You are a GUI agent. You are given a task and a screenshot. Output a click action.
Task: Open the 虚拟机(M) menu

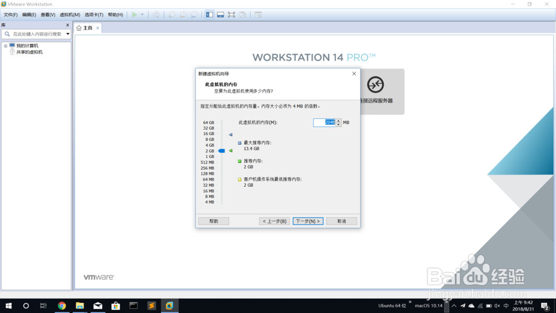(70, 14)
